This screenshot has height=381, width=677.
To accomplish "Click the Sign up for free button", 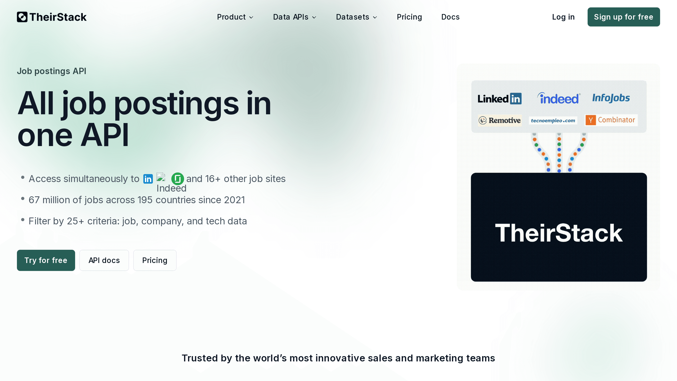I will [x=624, y=17].
